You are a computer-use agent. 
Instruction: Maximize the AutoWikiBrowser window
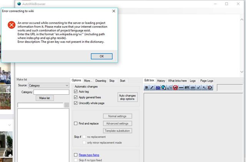(x=226, y=4)
